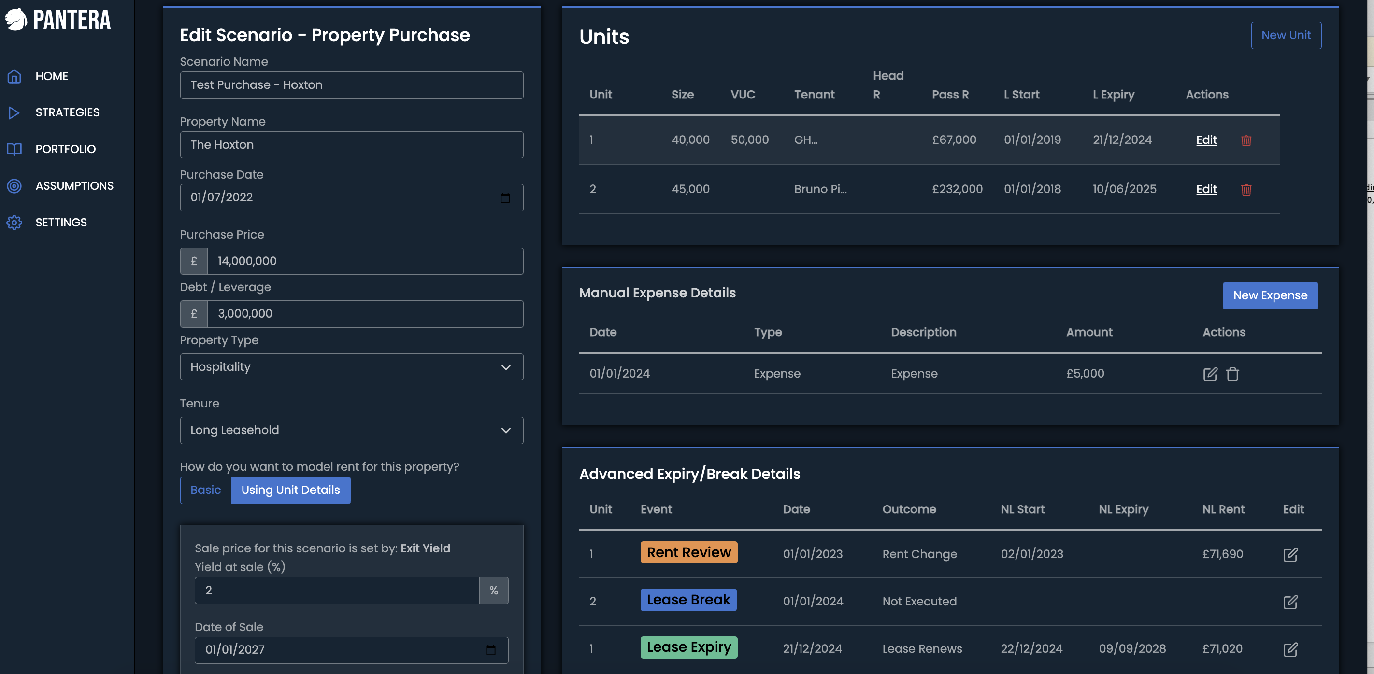
Task: Expand the Tenure Long Leasehold dropdown
Action: click(x=352, y=430)
